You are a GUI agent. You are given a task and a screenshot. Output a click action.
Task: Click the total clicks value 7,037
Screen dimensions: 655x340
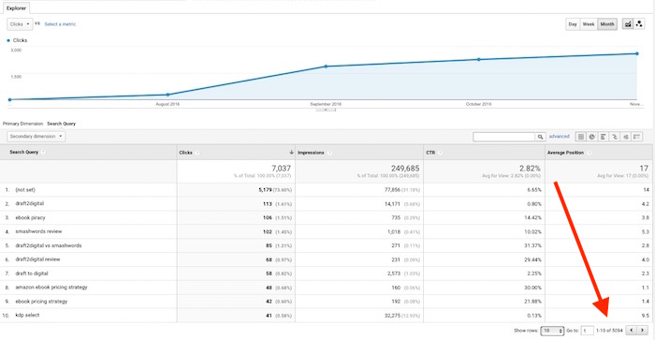[281, 168]
